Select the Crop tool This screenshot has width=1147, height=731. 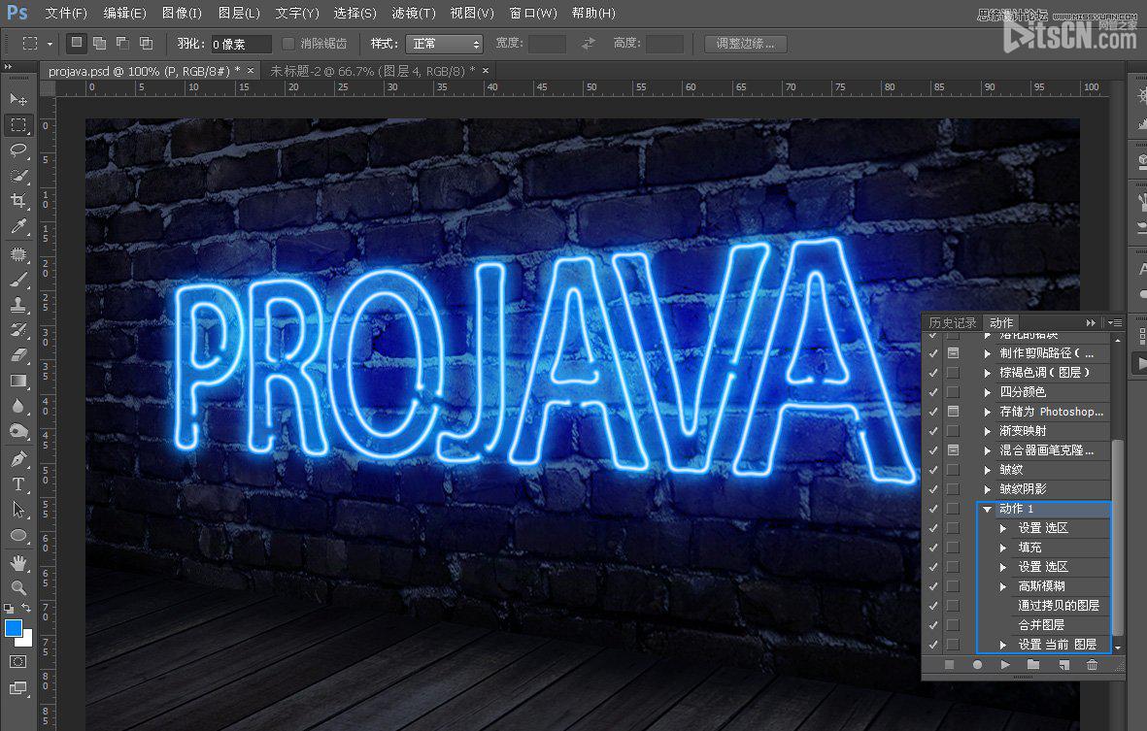coord(17,201)
